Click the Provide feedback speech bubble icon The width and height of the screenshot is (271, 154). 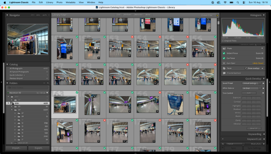click(224, 73)
